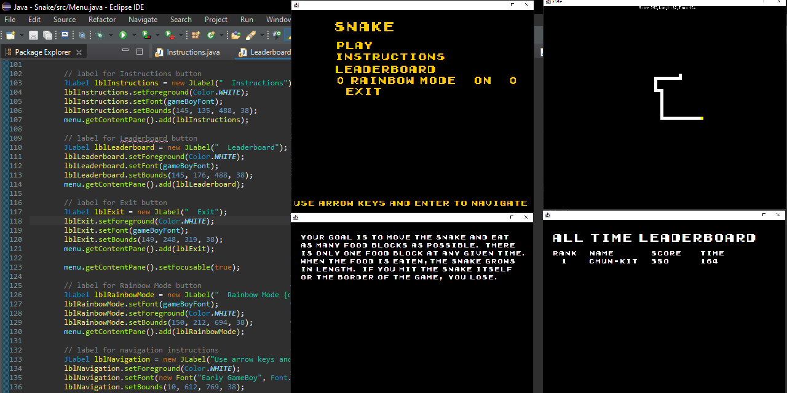Toggle Skip All Breakpoints in the toolbar
Image resolution: width=787 pixels, height=393 pixels.
click(x=82, y=35)
